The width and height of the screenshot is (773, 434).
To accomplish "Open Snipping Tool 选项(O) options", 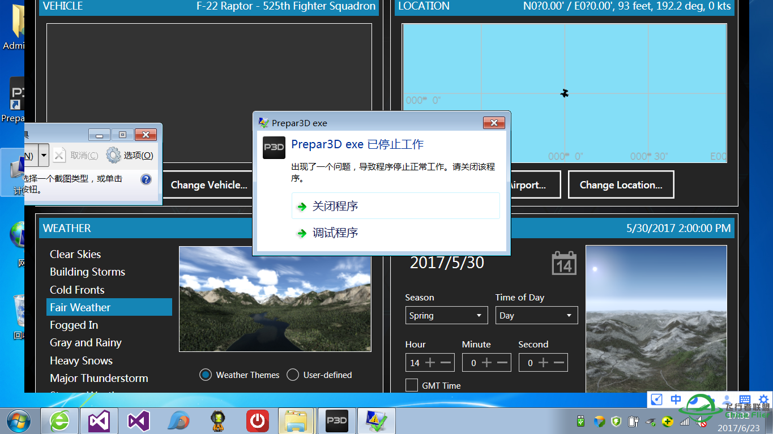I will click(130, 155).
